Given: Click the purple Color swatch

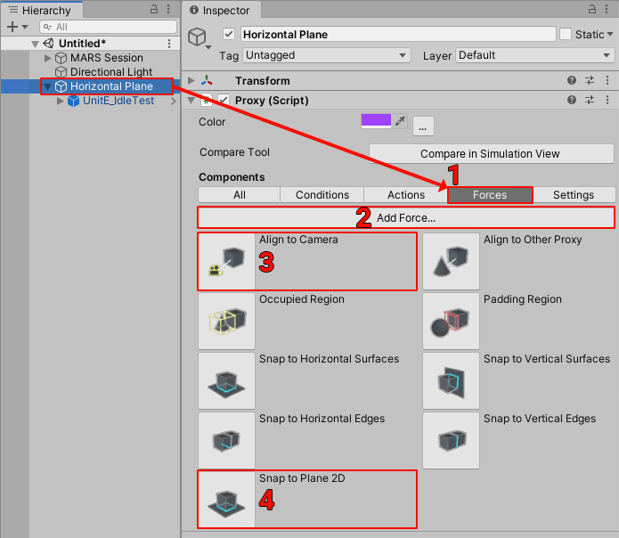Looking at the screenshot, I should tap(375, 122).
